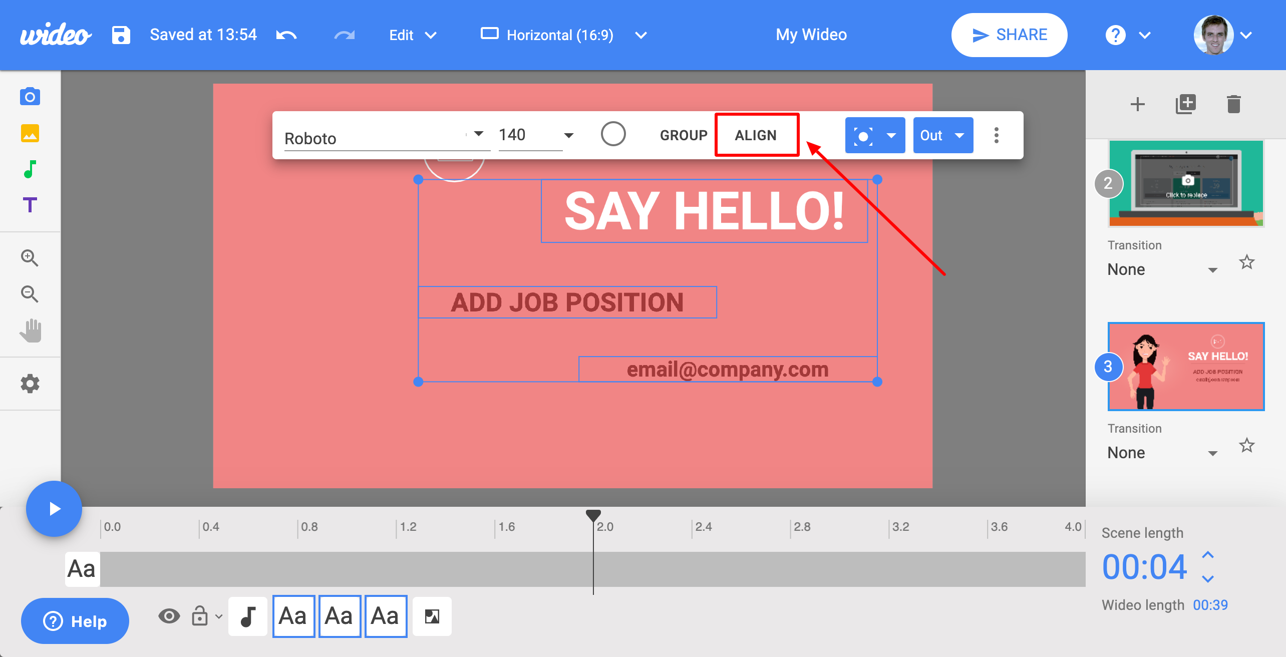Image resolution: width=1286 pixels, height=657 pixels.
Task: Select the hand pan tool
Action: 31,331
